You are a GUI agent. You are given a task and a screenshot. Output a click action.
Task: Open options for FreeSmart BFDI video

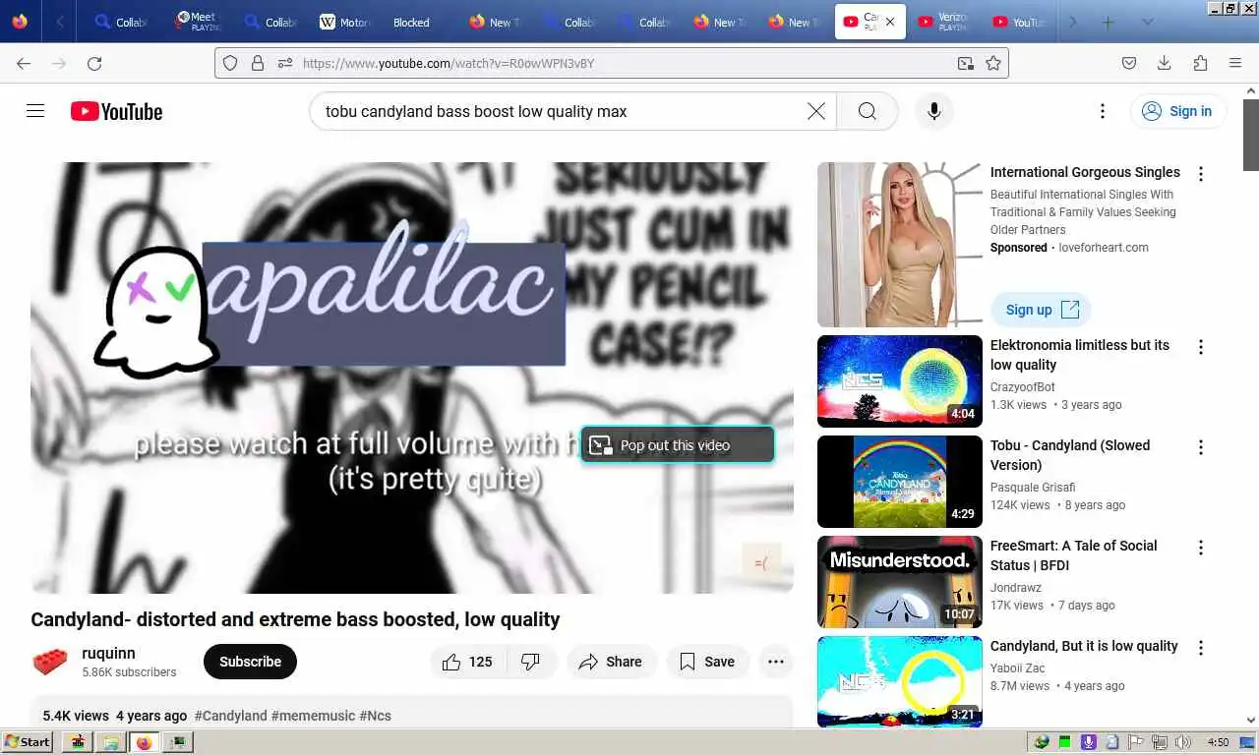[x=1200, y=548]
